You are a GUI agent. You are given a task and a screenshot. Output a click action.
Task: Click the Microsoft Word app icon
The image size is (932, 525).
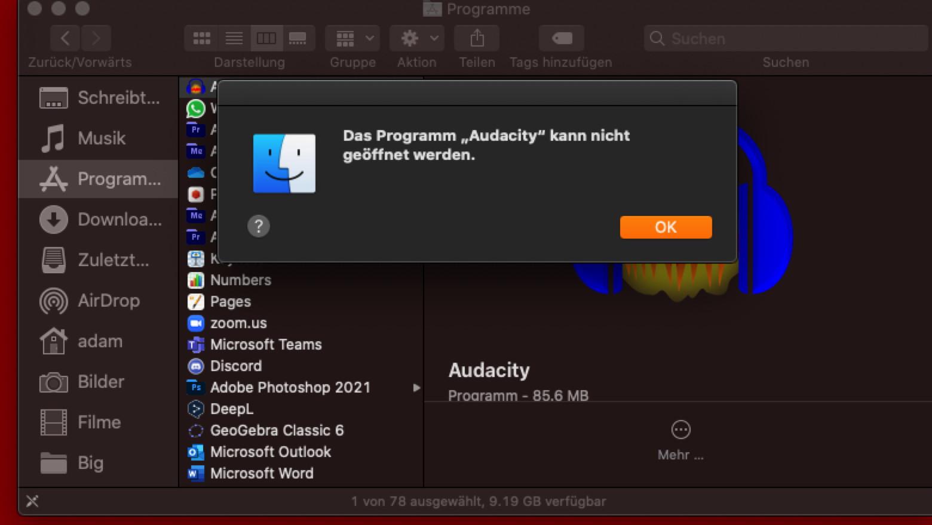[x=196, y=473]
